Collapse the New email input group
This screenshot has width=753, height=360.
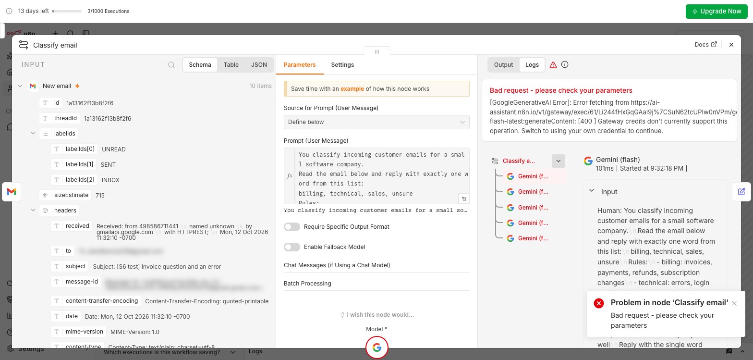(20, 86)
